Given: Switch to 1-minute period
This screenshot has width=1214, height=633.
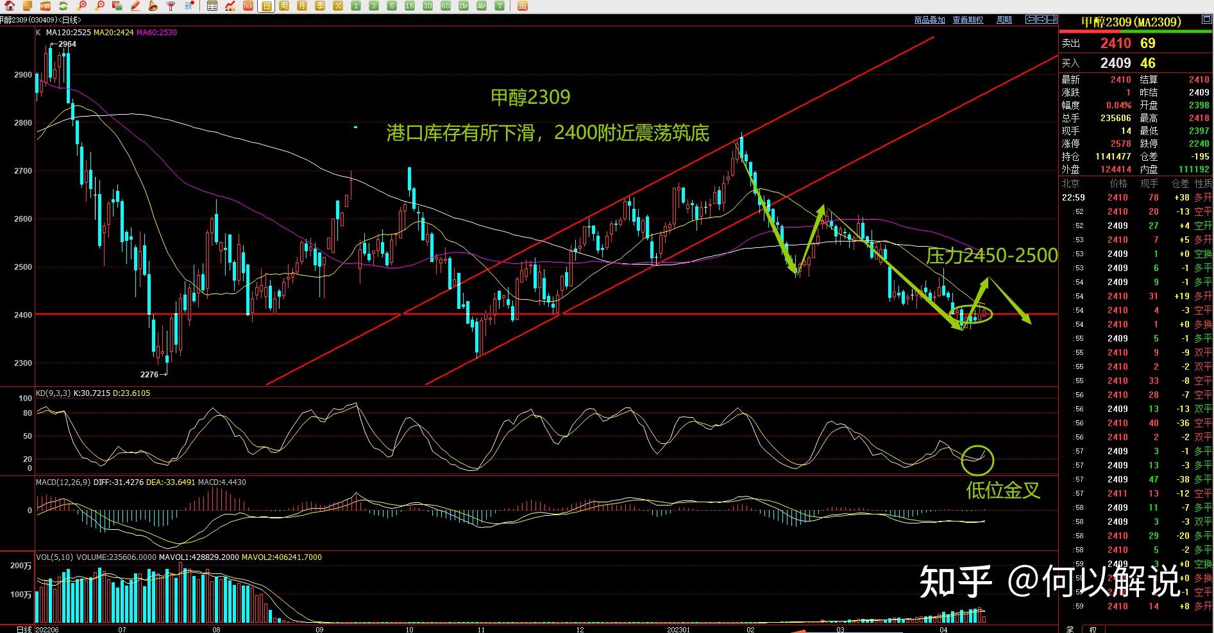Looking at the screenshot, I should (356, 6).
